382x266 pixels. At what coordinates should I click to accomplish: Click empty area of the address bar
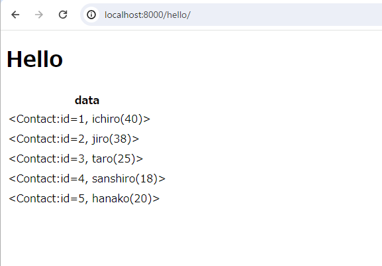coord(285,15)
